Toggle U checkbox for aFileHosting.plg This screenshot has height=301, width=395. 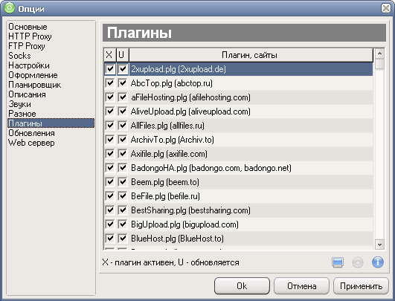tap(123, 97)
